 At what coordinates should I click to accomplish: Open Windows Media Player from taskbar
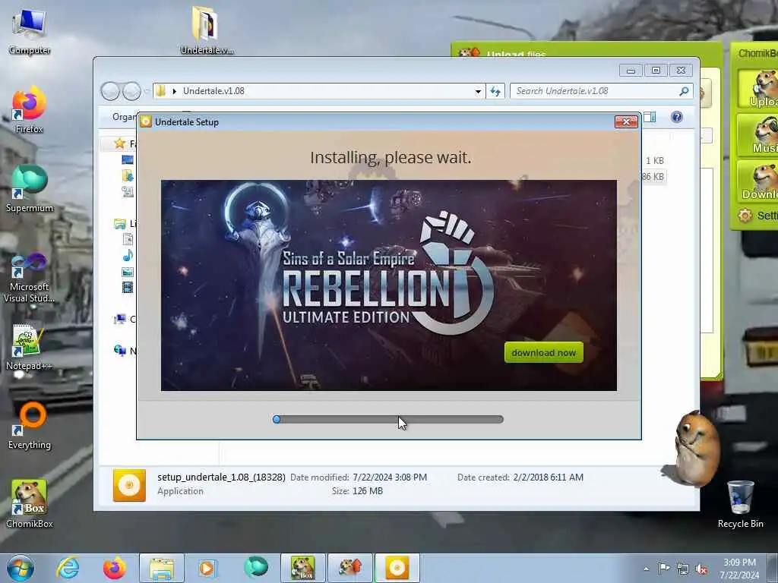coord(207,568)
